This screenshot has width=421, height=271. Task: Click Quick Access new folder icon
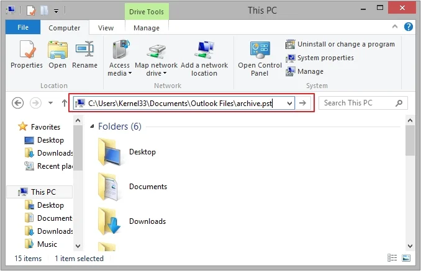point(44,11)
